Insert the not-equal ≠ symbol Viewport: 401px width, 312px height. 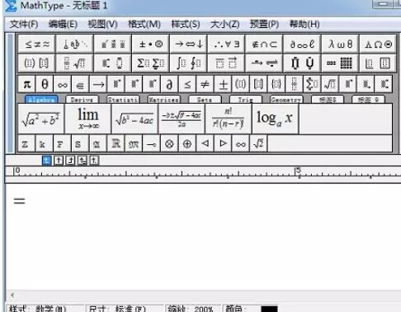[205, 84]
